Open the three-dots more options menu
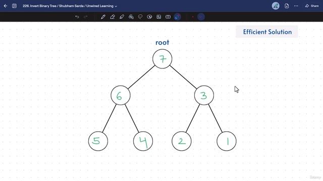The image size is (323, 181). 296,6
